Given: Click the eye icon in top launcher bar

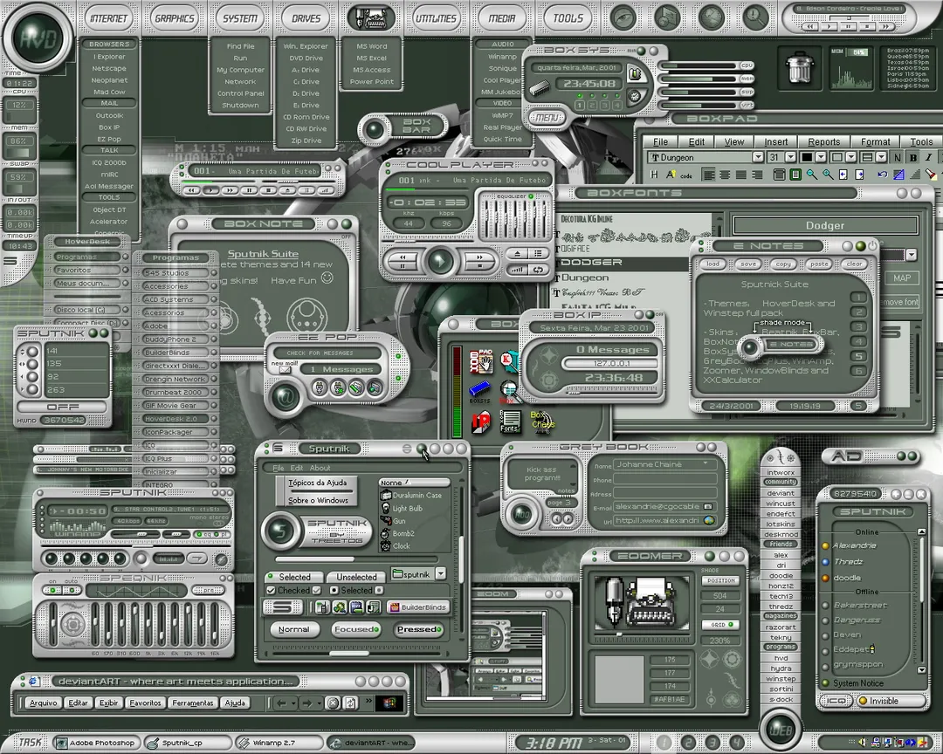Looking at the screenshot, I should [x=623, y=17].
